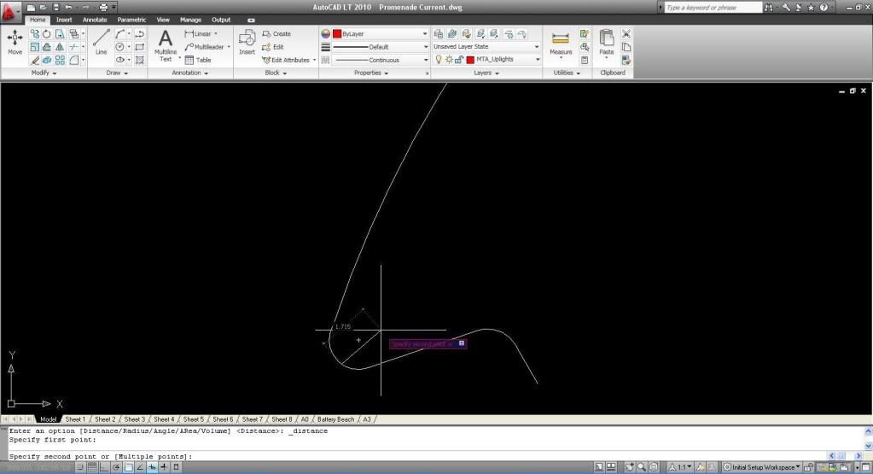Expand the Modify panel

coord(43,73)
